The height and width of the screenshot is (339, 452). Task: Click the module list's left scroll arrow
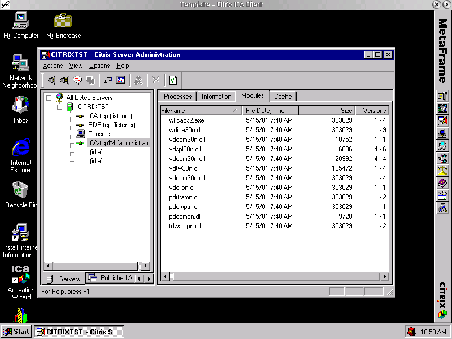(165, 277)
